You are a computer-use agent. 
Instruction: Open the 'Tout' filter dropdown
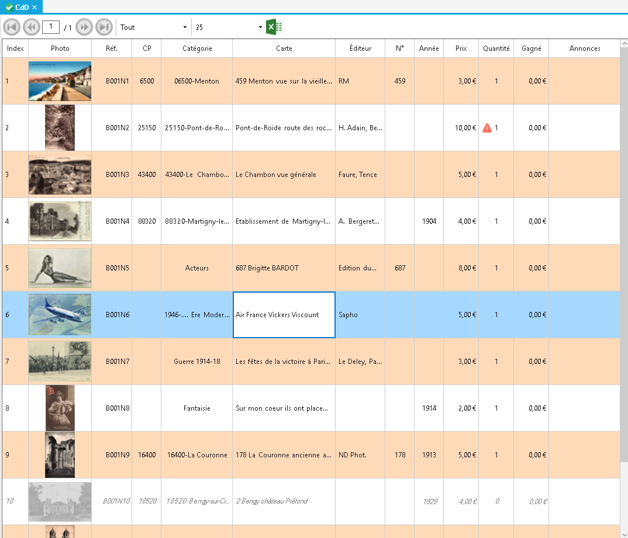[154, 27]
